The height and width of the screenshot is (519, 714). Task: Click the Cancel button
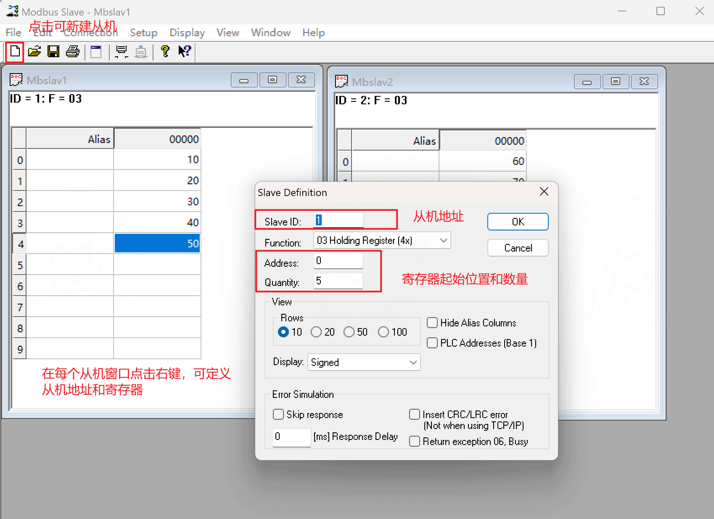point(518,248)
